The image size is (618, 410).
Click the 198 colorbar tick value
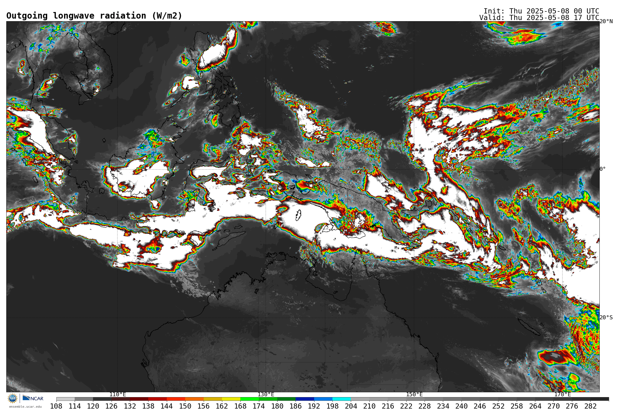coord(332,406)
